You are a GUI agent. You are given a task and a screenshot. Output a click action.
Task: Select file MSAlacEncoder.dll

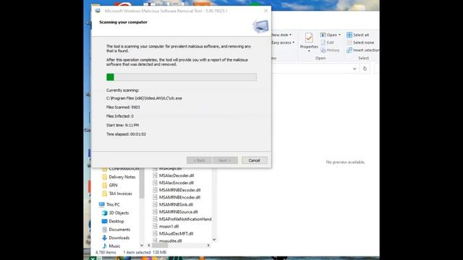pyautogui.click(x=173, y=183)
